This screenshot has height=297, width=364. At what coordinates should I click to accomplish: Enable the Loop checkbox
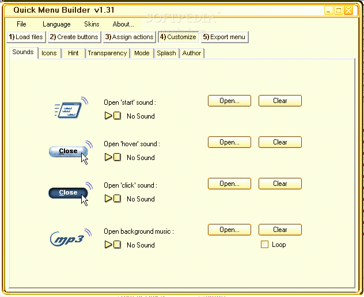[264, 244]
